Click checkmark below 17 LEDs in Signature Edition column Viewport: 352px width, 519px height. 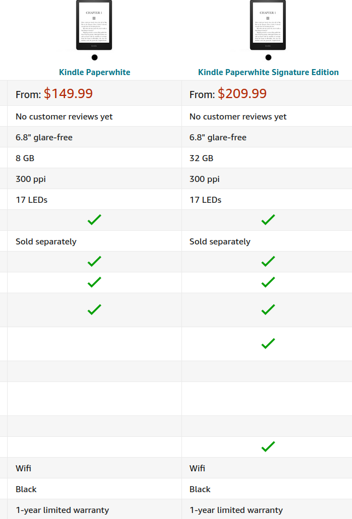pyautogui.click(x=268, y=220)
